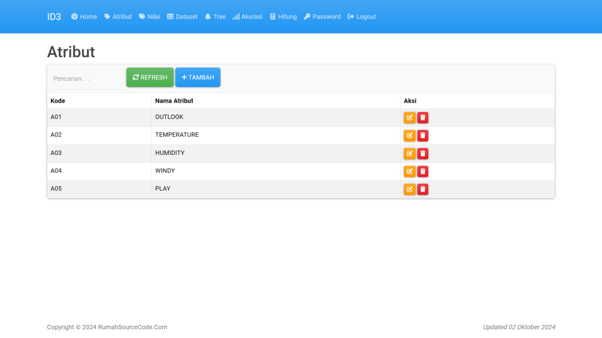Delete the OUTLOOK attribute with trash icon
Screen dimensions: 602x338
(x=423, y=118)
